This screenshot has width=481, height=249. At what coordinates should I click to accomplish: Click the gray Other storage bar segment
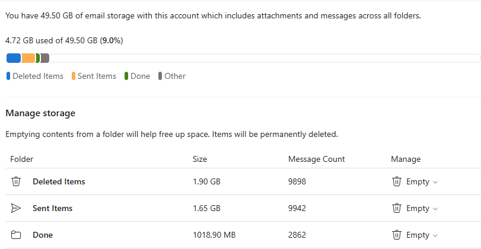click(45, 58)
